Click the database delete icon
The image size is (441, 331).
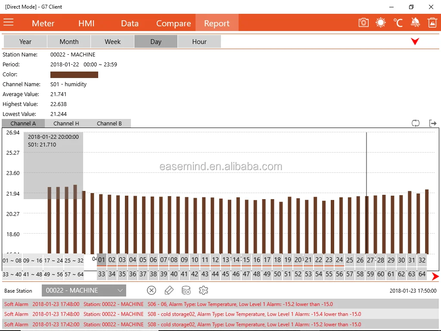point(186,290)
